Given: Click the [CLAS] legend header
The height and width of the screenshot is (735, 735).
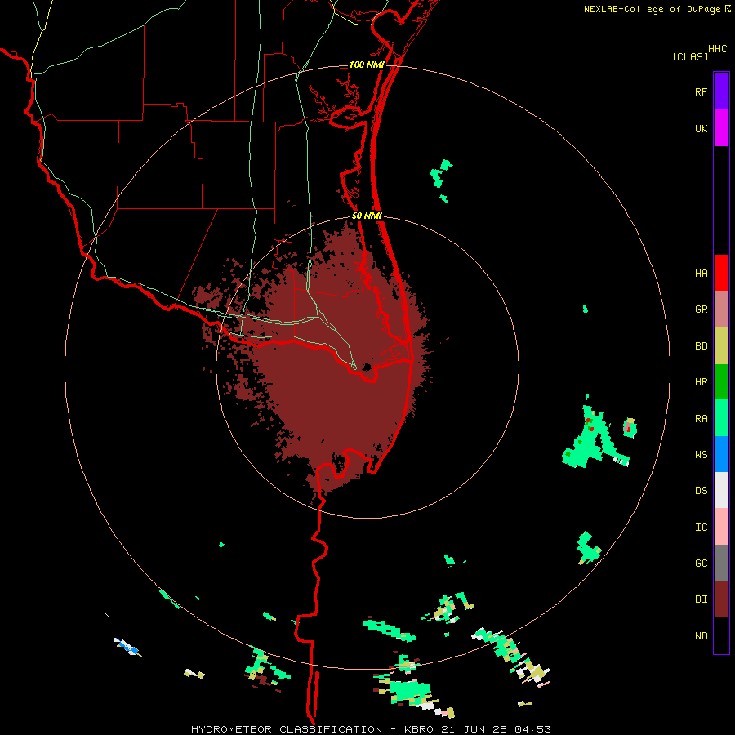Looking at the screenshot, I should [690, 57].
